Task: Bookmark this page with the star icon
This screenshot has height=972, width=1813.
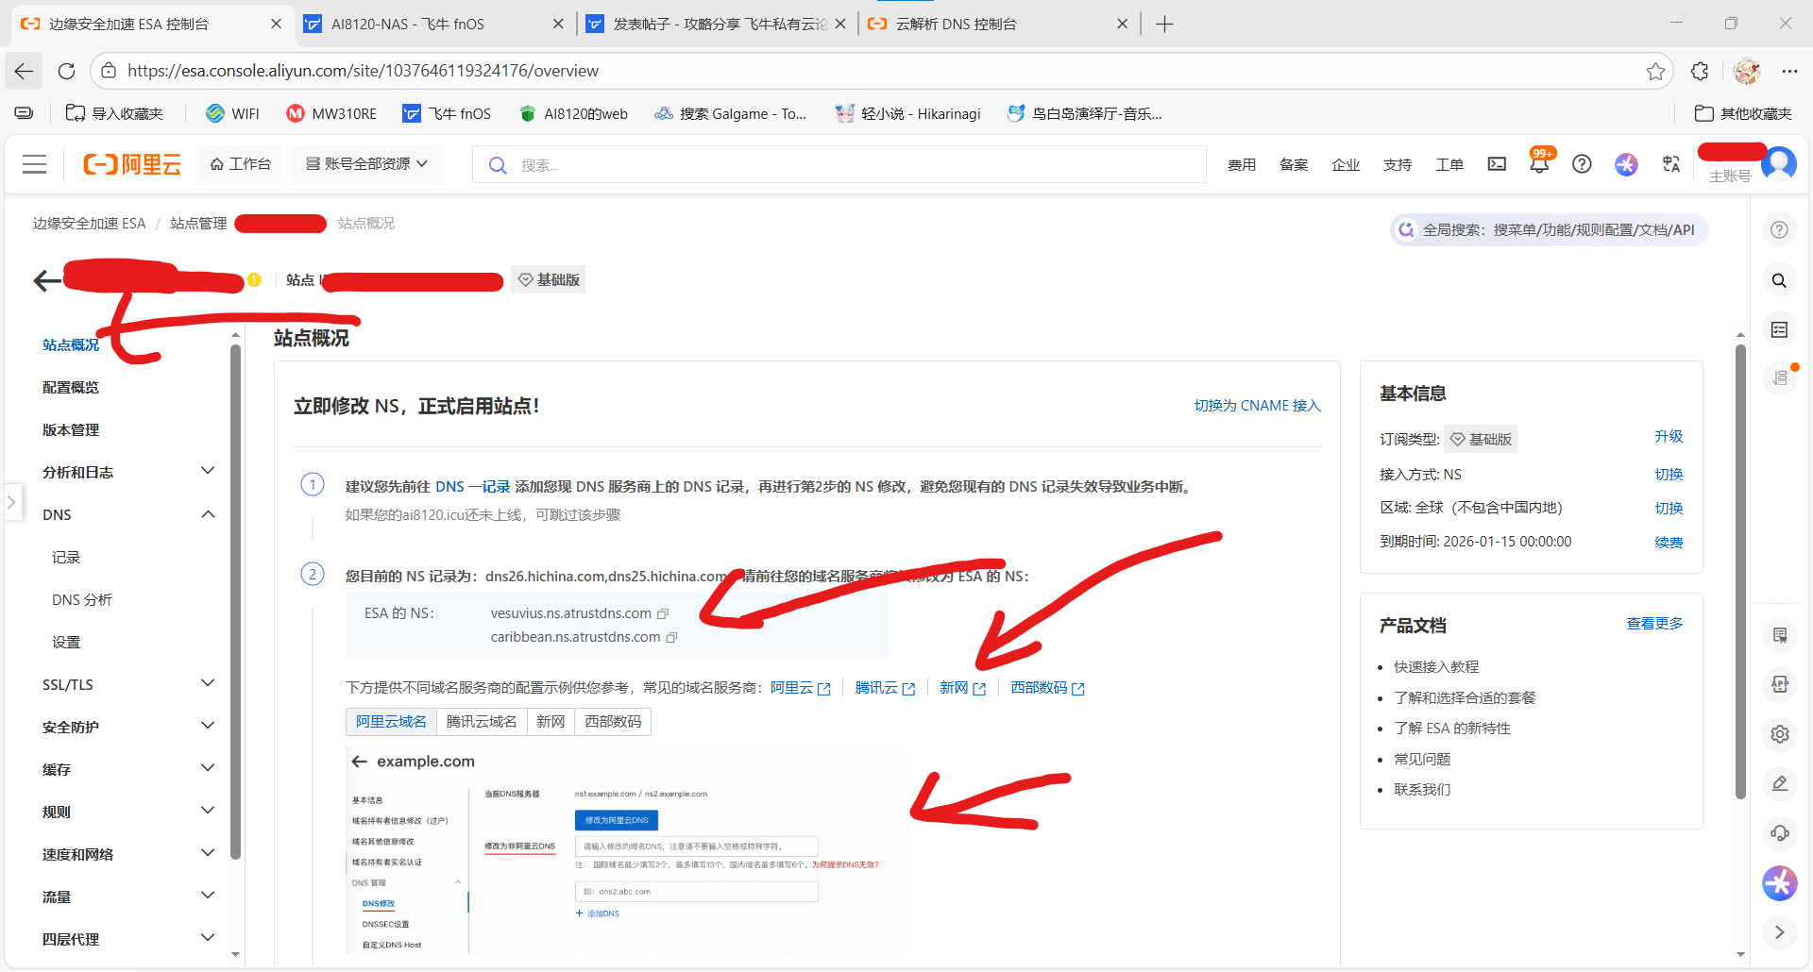Action: (1655, 71)
